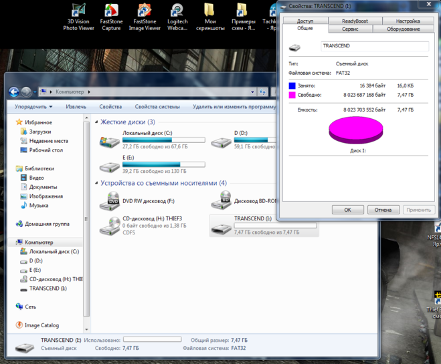Image resolution: width=441 pixels, height=364 pixels.
Task: Open address bar history dropdown arrow
Action: 252,92
